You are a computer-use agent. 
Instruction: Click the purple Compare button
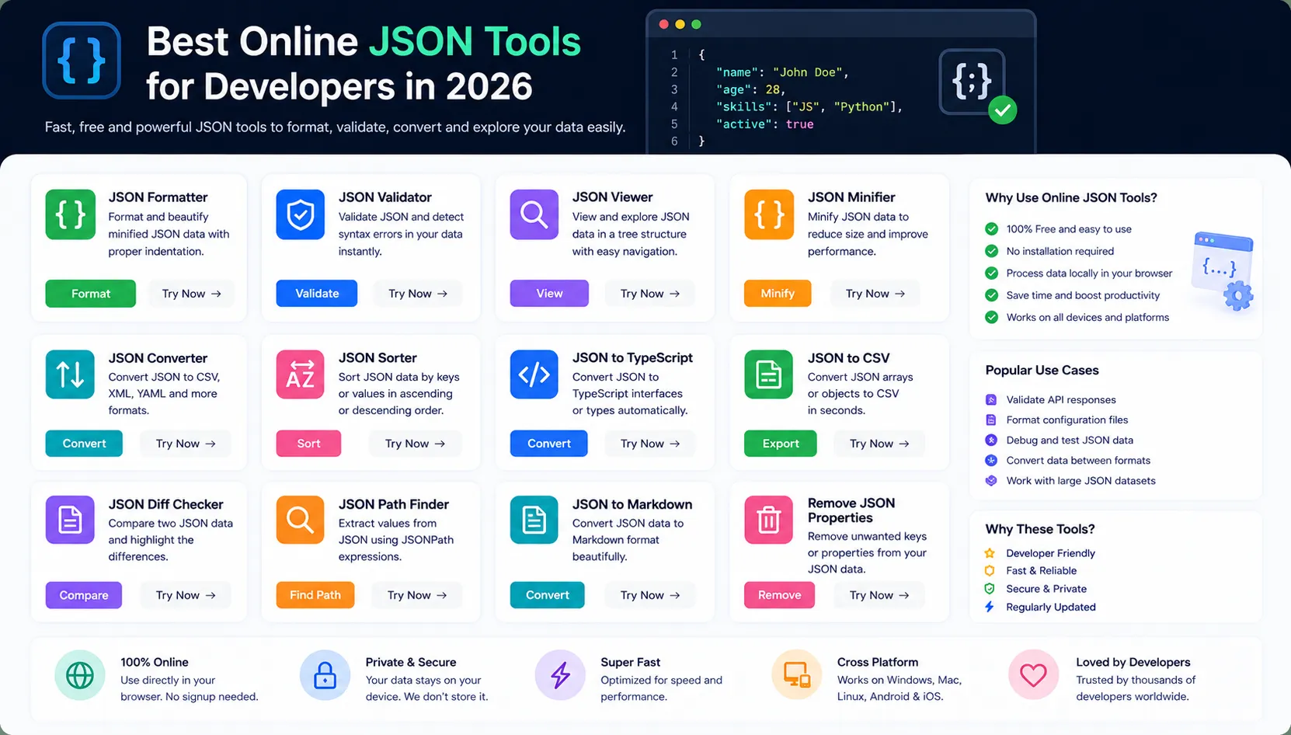[x=84, y=595]
